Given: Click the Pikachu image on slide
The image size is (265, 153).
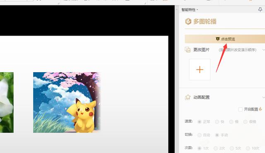Looking at the screenshot, I should pyautogui.click(x=67, y=102).
